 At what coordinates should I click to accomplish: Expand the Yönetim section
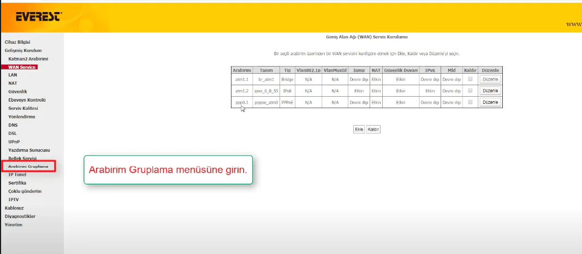coord(13,225)
